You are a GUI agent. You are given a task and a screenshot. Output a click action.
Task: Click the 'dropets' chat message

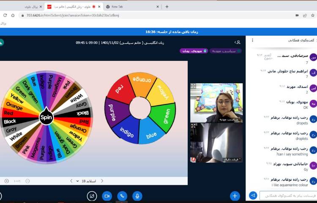(302, 123)
